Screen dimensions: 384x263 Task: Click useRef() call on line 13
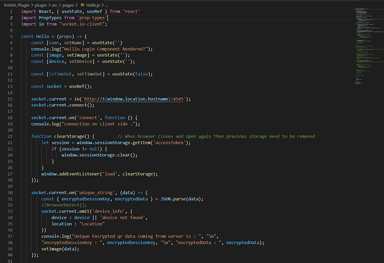click(x=80, y=86)
